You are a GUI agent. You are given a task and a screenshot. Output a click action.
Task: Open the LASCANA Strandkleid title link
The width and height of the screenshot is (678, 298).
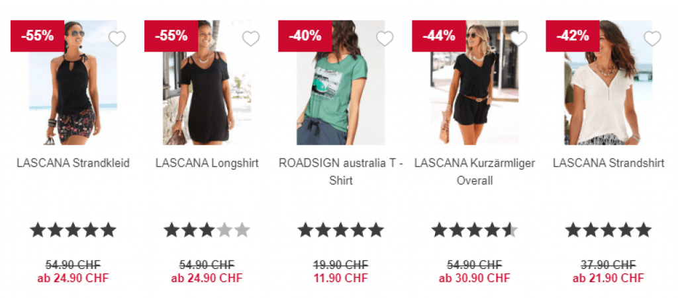pos(73,163)
